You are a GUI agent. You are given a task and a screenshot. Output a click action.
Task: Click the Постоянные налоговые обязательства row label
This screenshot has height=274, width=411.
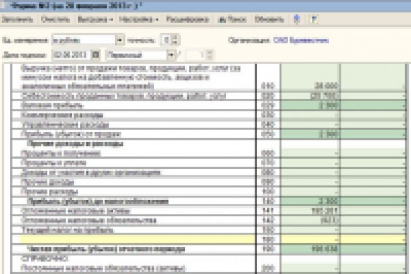[x=104, y=268]
